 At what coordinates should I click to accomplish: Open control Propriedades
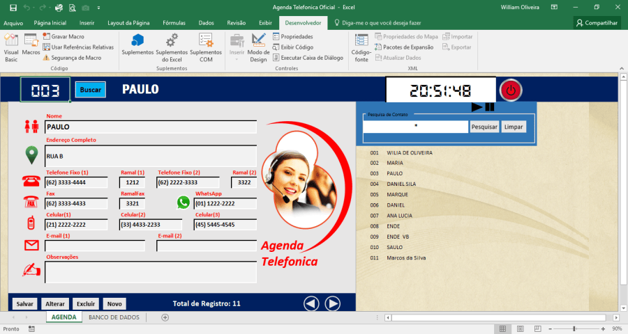point(293,36)
